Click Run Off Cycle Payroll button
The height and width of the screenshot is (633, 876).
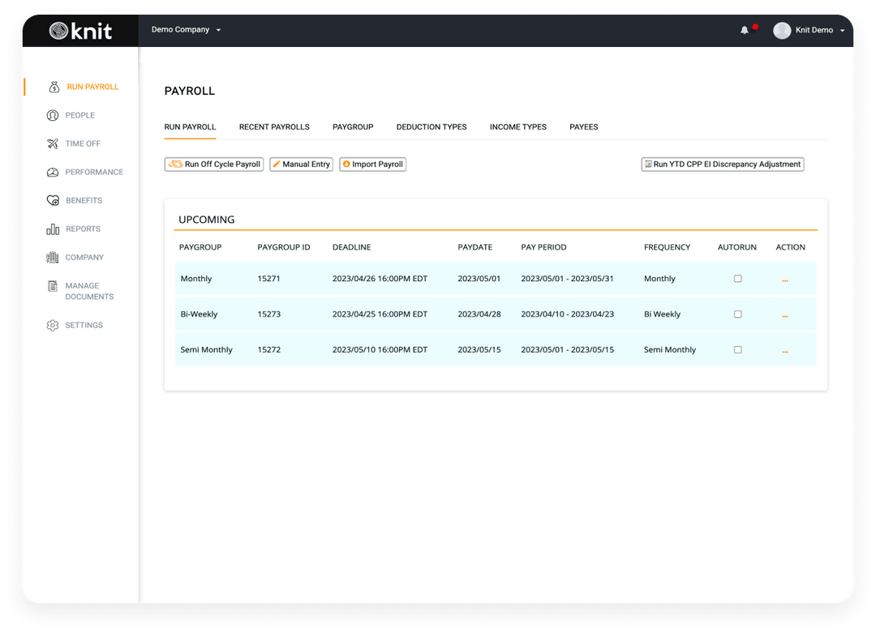pos(214,165)
